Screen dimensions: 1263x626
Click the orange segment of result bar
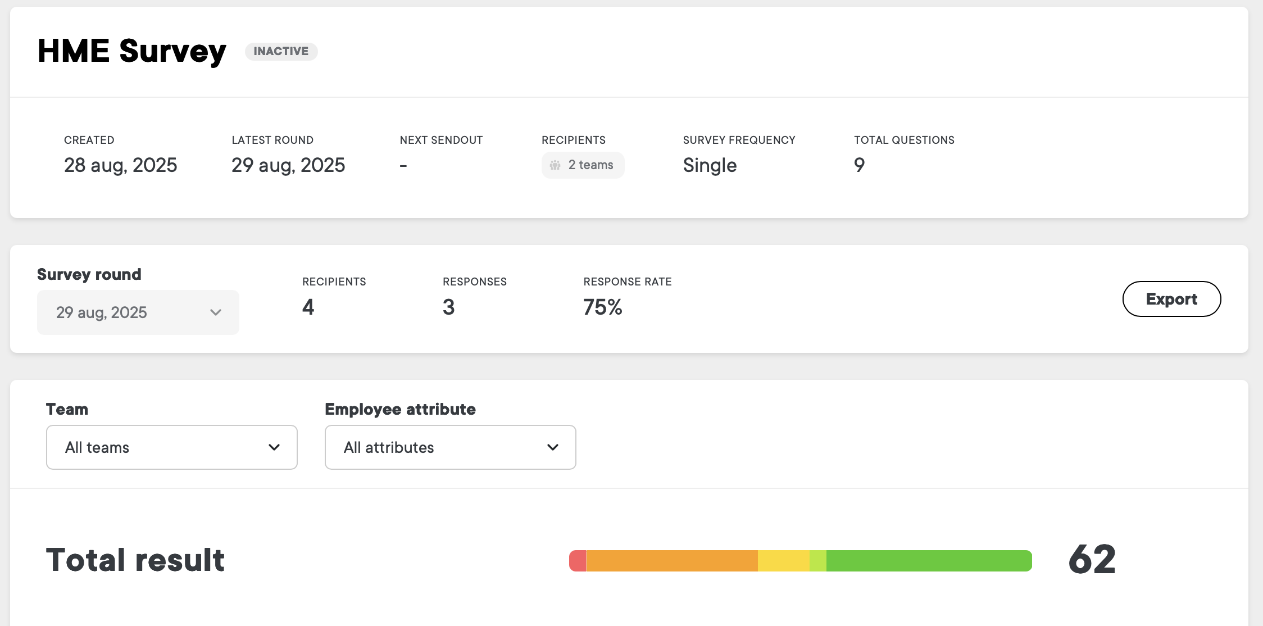671,561
